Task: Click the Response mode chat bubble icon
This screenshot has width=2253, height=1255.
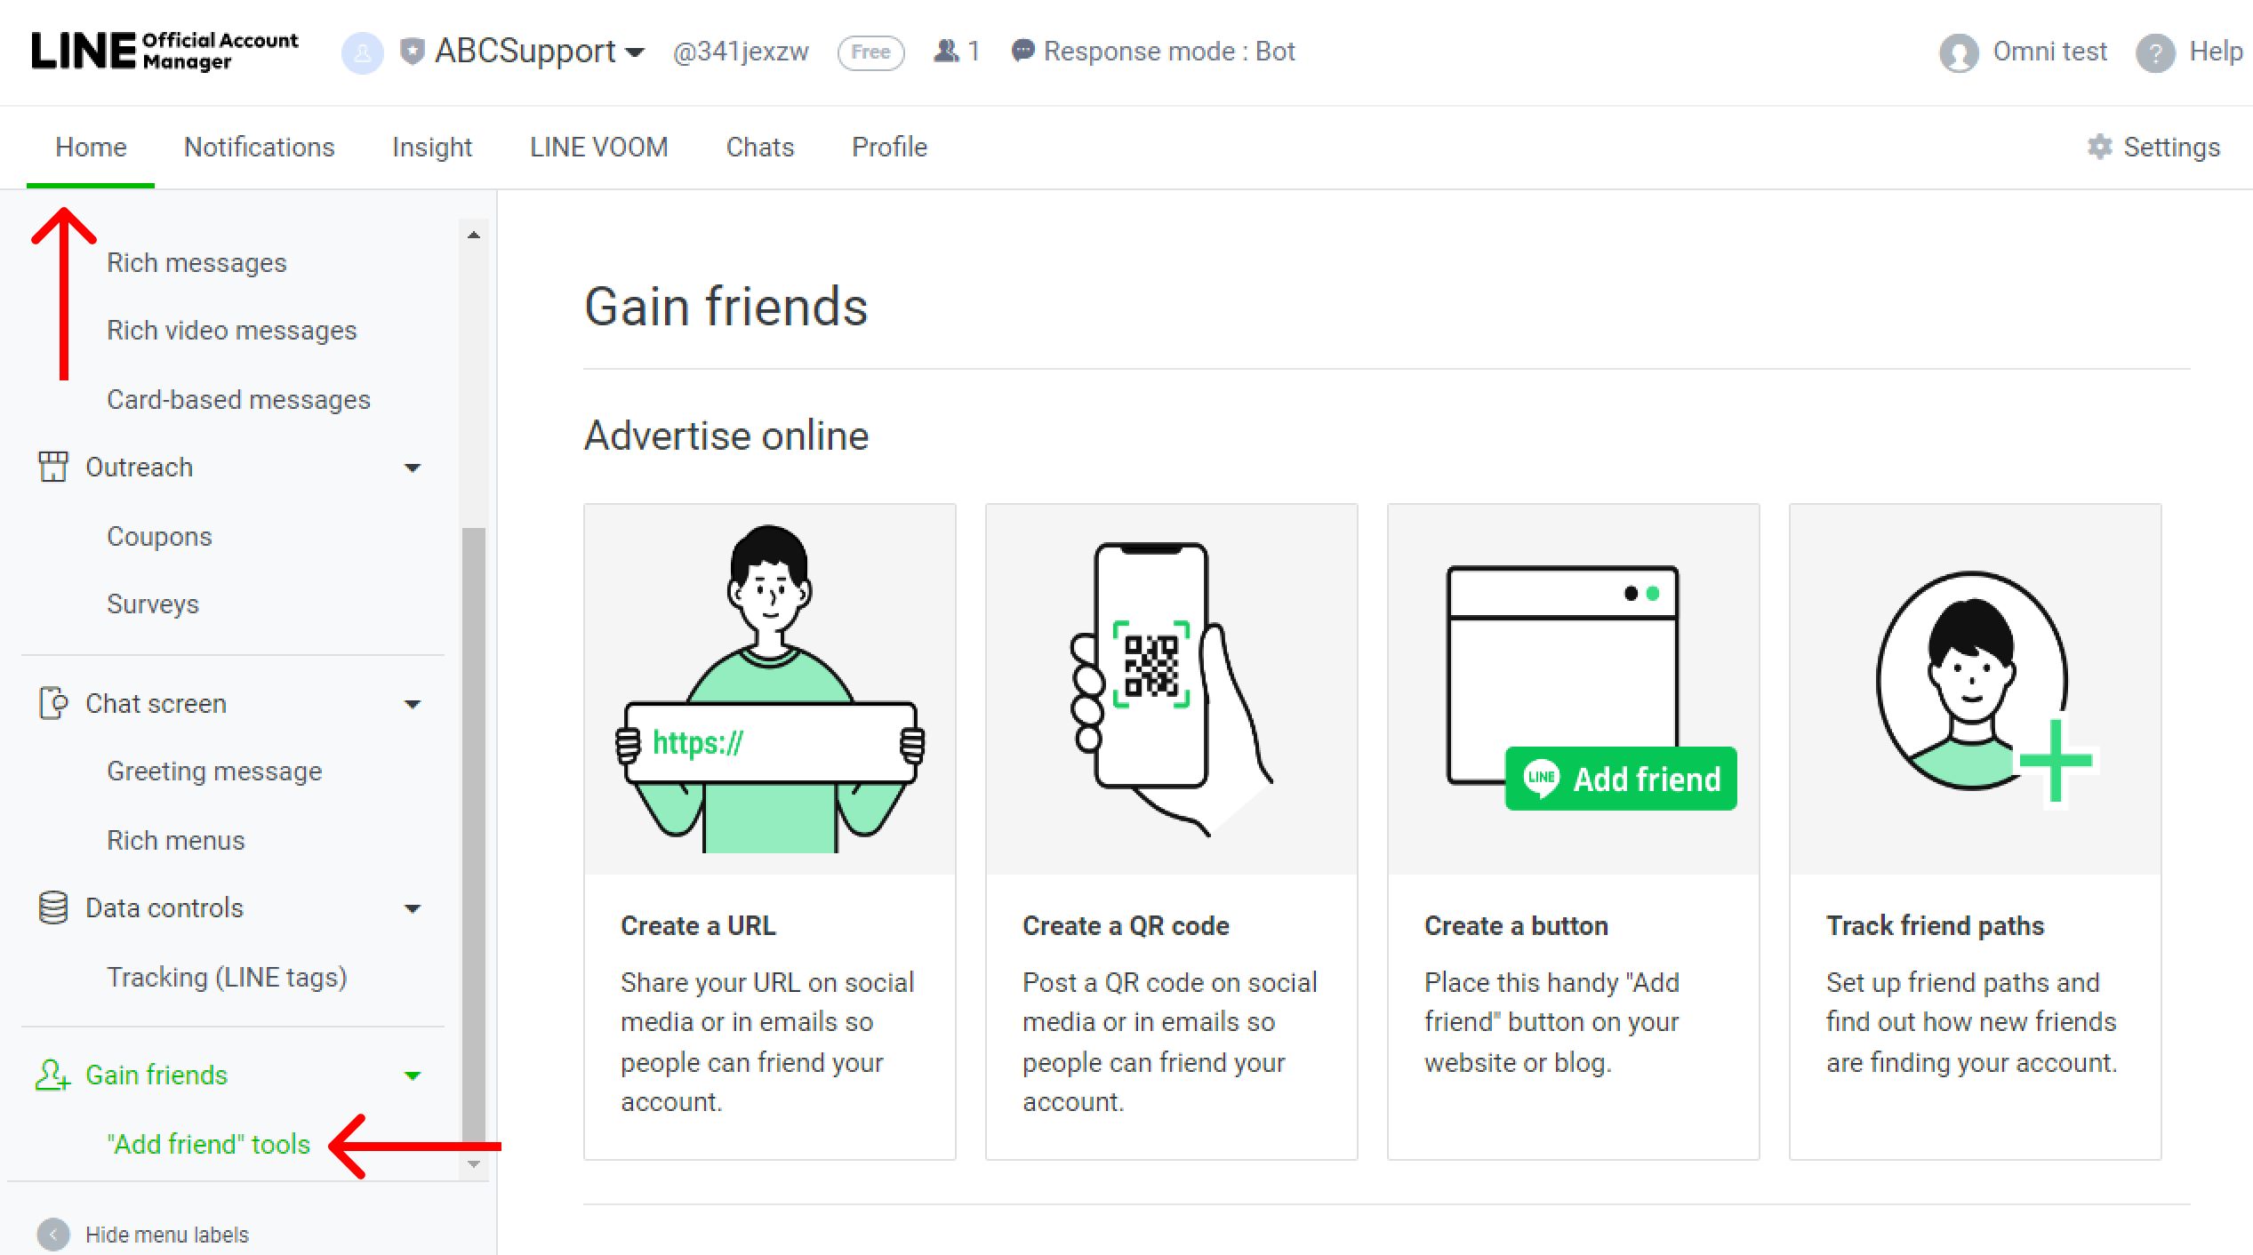Action: [1022, 51]
